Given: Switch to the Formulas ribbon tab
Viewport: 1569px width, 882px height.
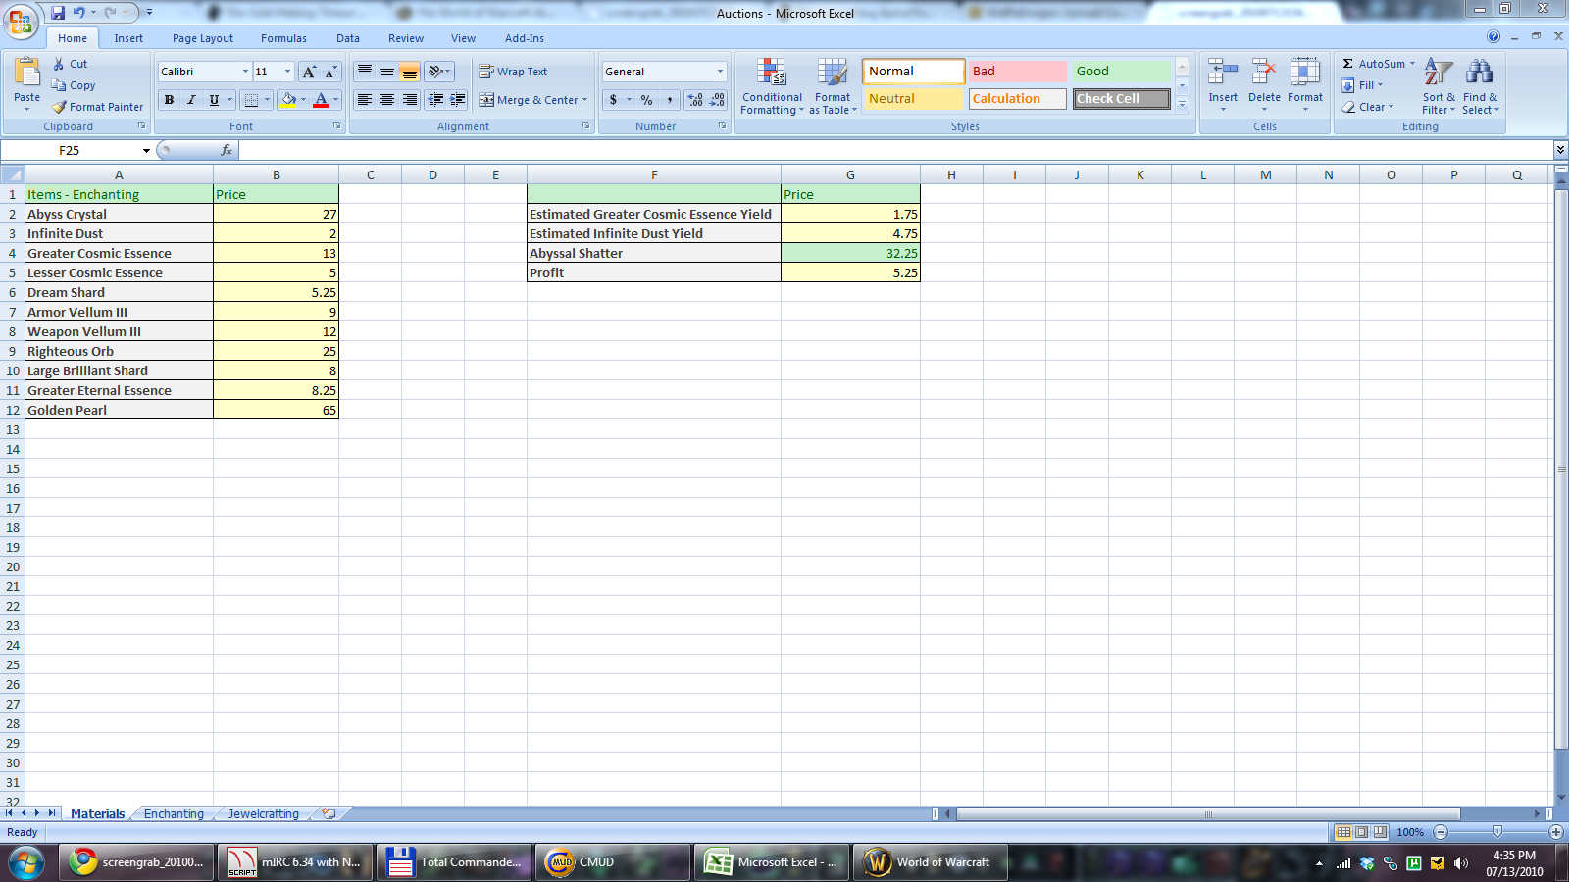Looking at the screenshot, I should (283, 38).
